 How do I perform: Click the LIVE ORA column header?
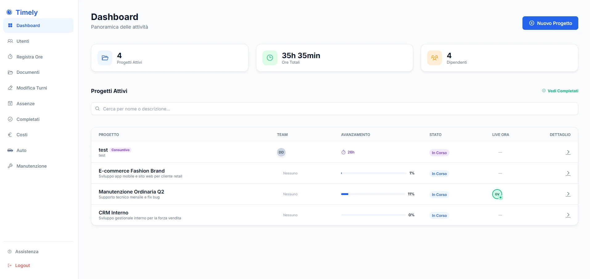(x=501, y=135)
